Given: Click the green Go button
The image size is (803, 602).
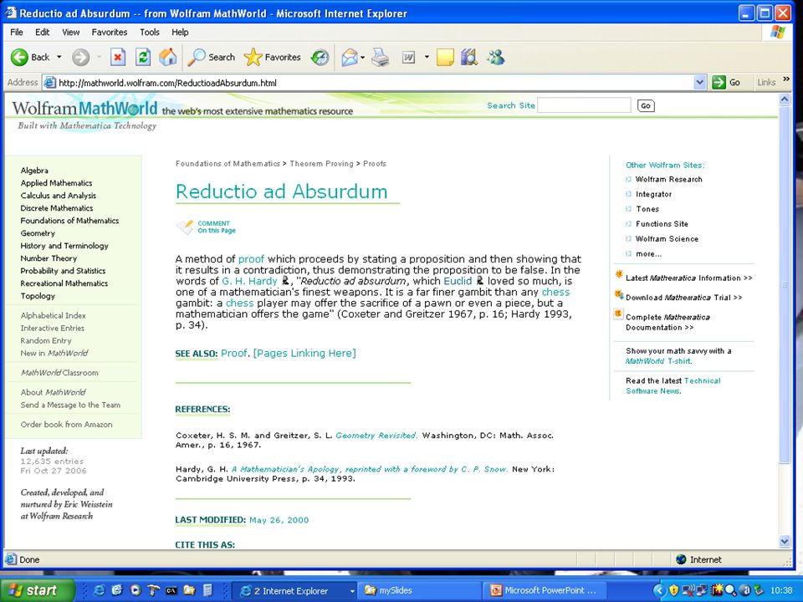Looking at the screenshot, I should point(726,83).
